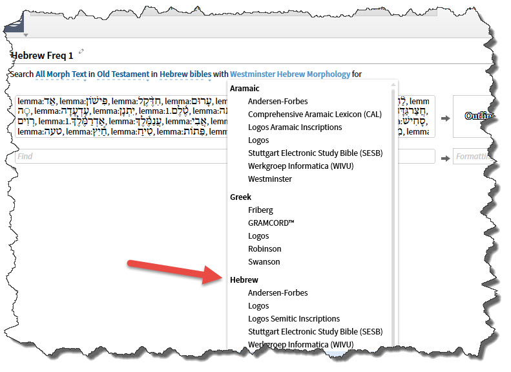Click the scroll-up arrow of the morphology list
The width and height of the screenshot is (511, 372).
pyautogui.click(x=393, y=85)
